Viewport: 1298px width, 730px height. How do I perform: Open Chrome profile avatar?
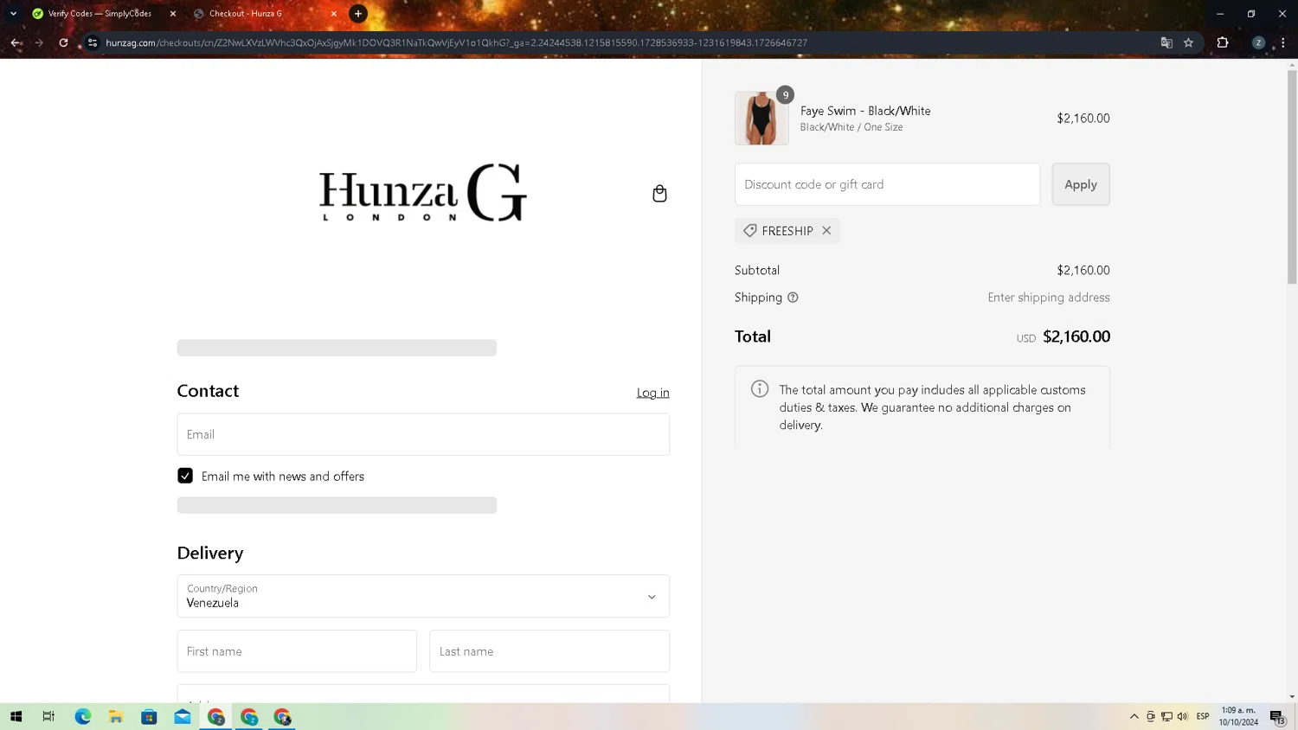click(x=1258, y=42)
